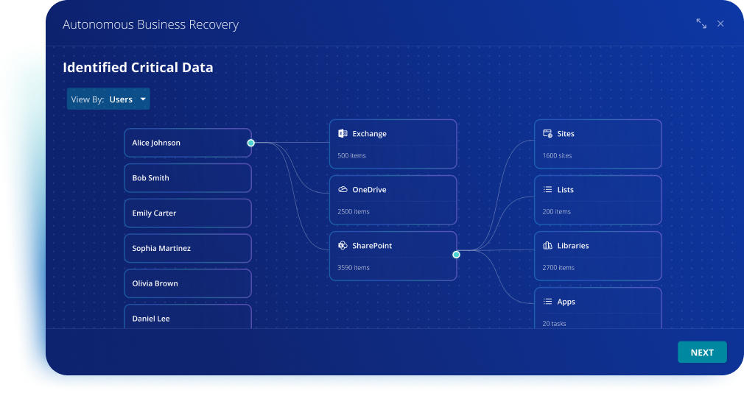The height and width of the screenshot is (393, 744).
Task: Click the Apps icon
Action: point(547,302)
